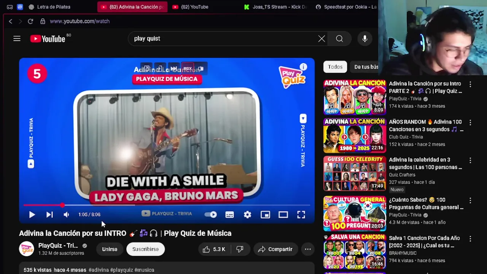
Task: Open options for AÑOS RANDOM video
Action: click(x=470, y=123)
